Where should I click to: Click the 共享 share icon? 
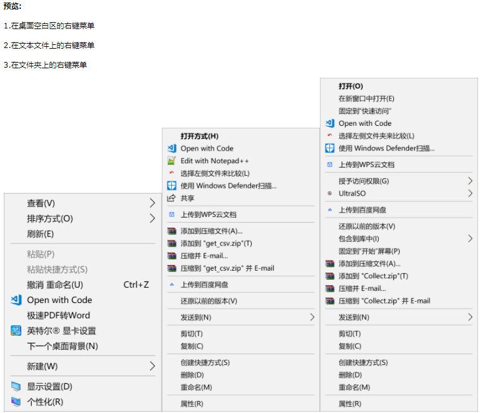[171, 198]
